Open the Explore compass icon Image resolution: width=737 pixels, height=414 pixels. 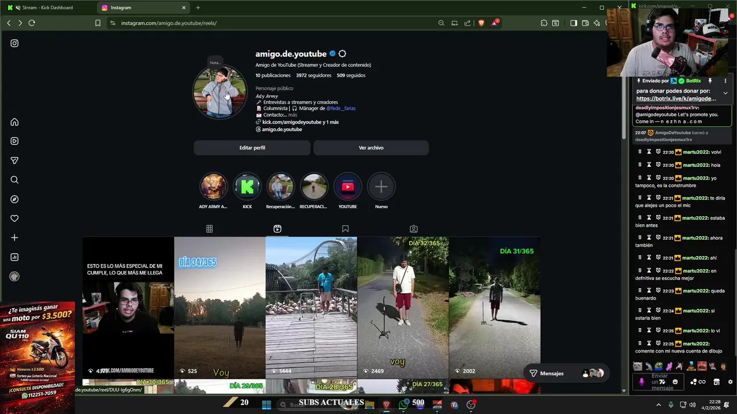(14, 199)
